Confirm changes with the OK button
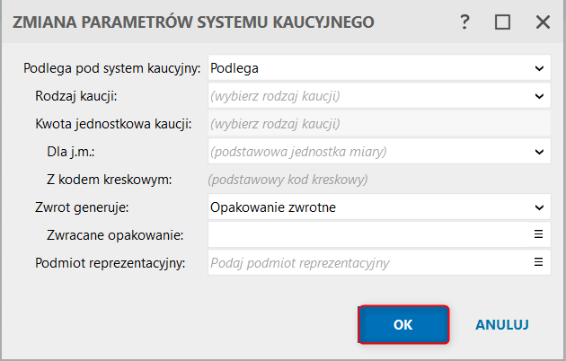 (x=403, y=324)
